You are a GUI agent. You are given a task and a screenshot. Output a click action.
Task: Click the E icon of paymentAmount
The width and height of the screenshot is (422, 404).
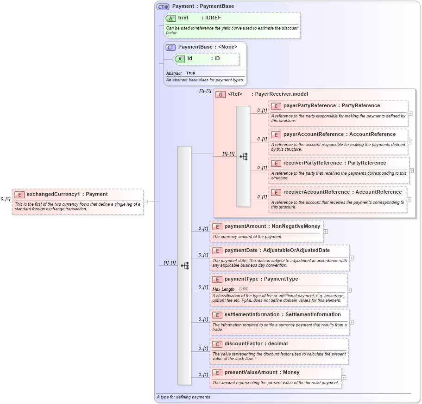(x=217, y=226)
